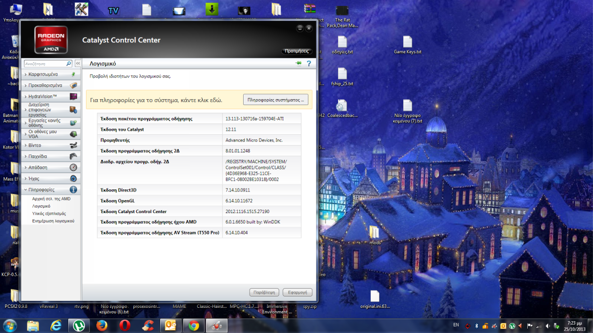
Task: Click the pin icon beside Καρφιτσωμένα
Action: pyautogui.click(x=73, y=74)
